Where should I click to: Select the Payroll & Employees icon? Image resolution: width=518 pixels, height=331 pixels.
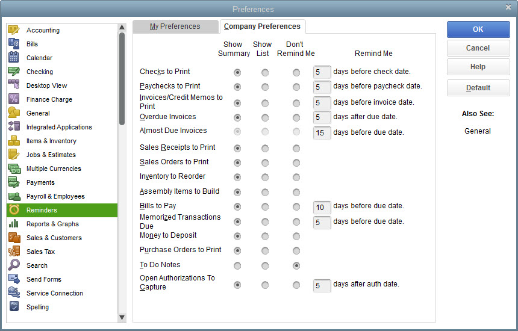[14, 196]
